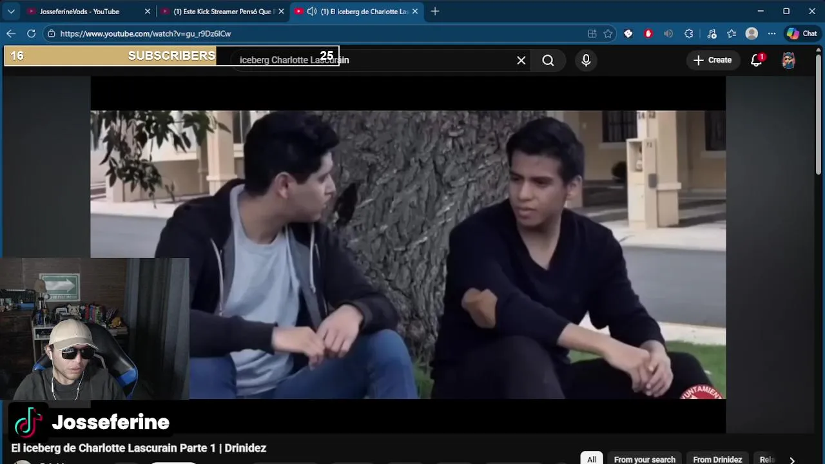Open the YouTube Create button
This screenshot has width=825, height=464.
tap(713, 60)
